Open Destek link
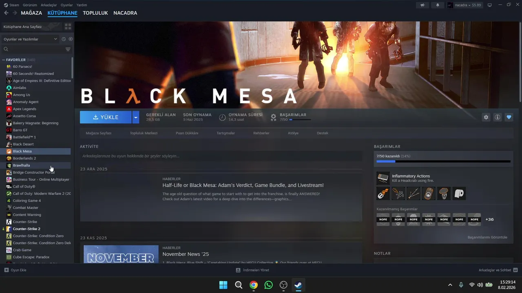The image size is (522, 293). coord(323,133)
